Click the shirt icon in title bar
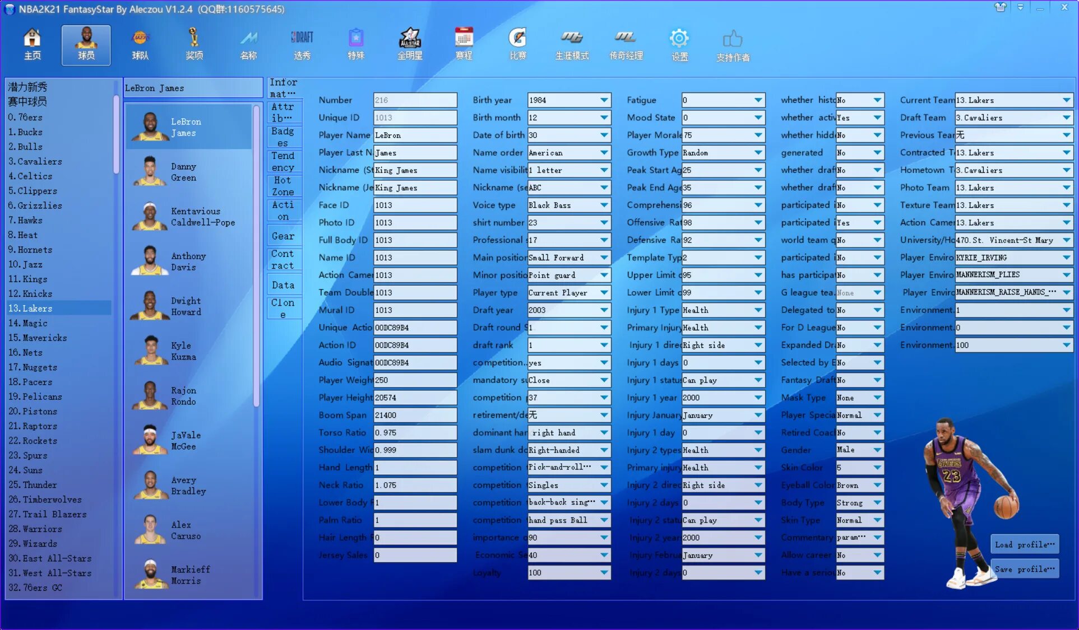The width and height of the screenshot is (1079, 630). click(1001, 7)
